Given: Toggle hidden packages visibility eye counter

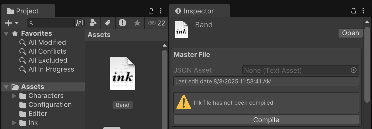Looking at the screenshot, I should click(156, 23).
